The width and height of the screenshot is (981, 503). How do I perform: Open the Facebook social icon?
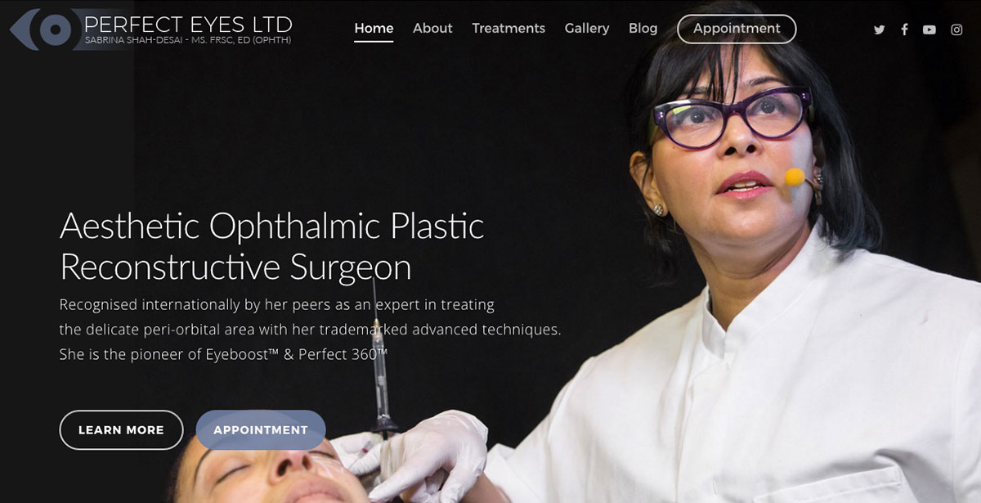tap(904, 29)
